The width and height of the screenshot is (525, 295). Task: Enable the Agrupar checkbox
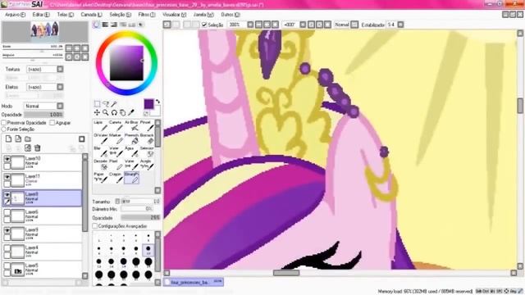tap(52, 123)
